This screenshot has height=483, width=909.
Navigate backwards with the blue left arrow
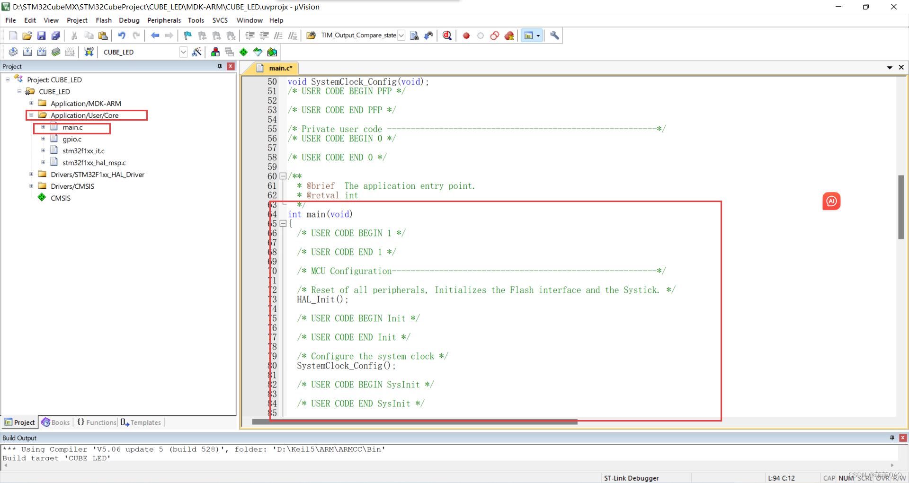(x=155, y=35)
